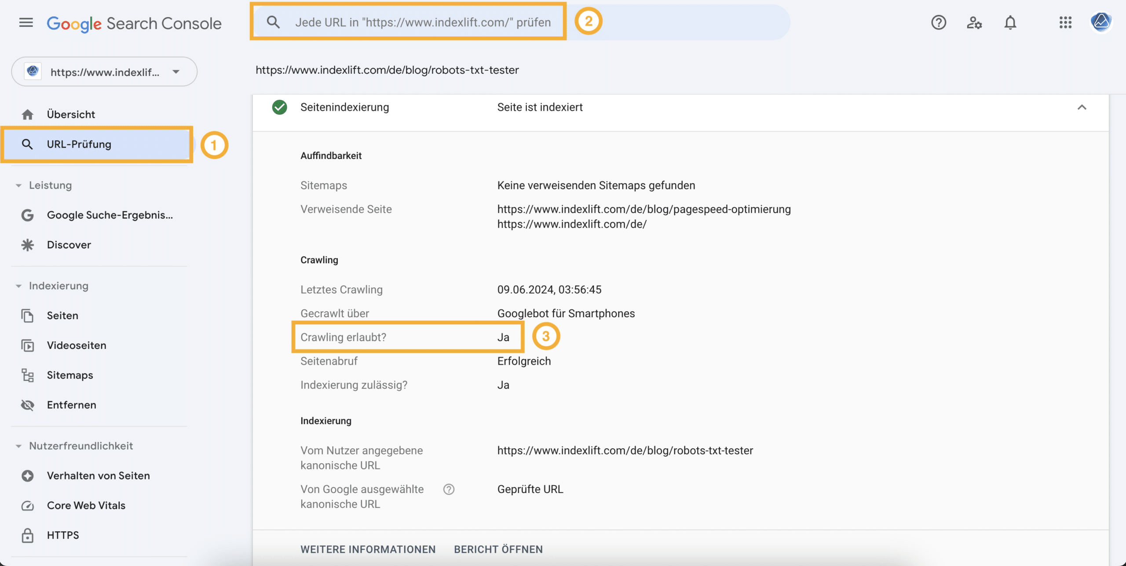Screen dimensions: 1126x566
Task: Collapse the Leistung sidebar group
Action: click(18, 185)
